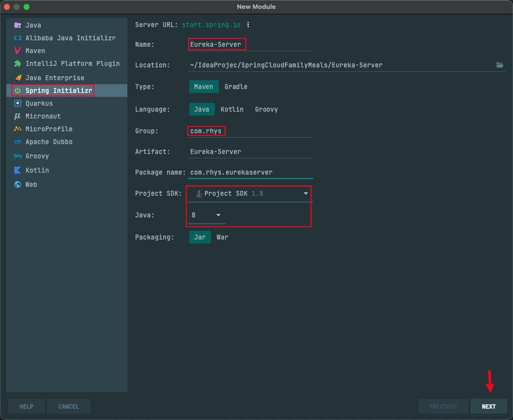Select Java generator in sidebar

[67, 25]
